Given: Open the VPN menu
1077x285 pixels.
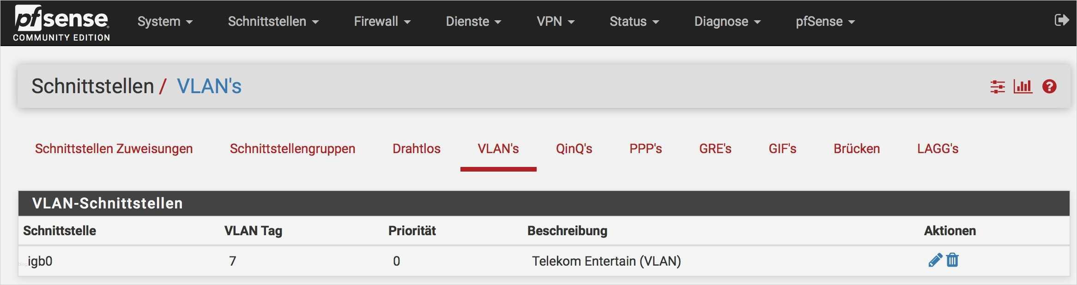Looking at the screenshot, I should (x=555, y=22).
